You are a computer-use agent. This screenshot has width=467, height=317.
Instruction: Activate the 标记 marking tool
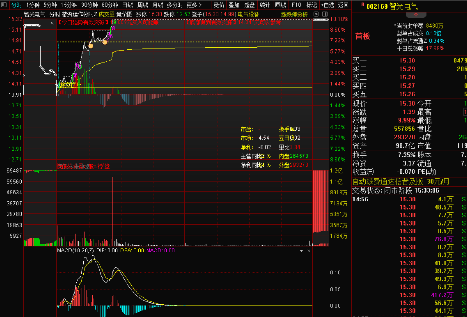click(312, 5)
